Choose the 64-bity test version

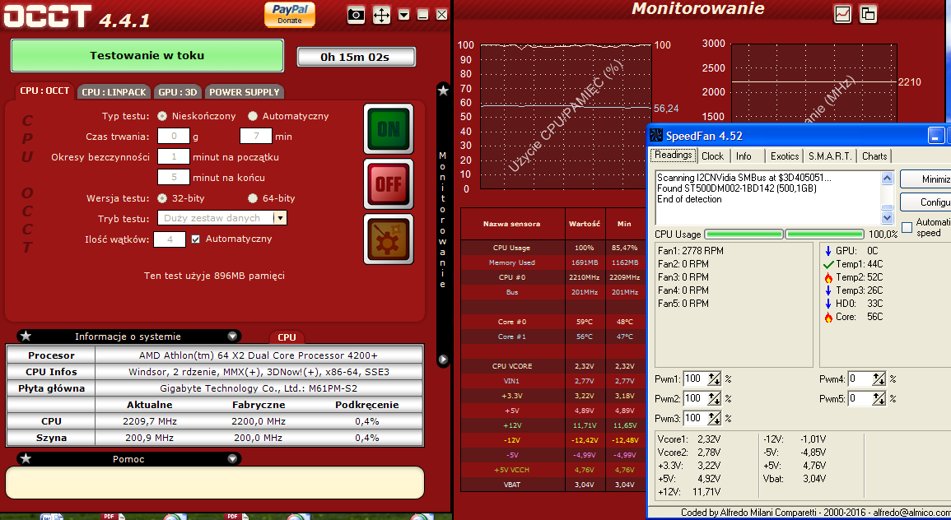pos(253,198)
